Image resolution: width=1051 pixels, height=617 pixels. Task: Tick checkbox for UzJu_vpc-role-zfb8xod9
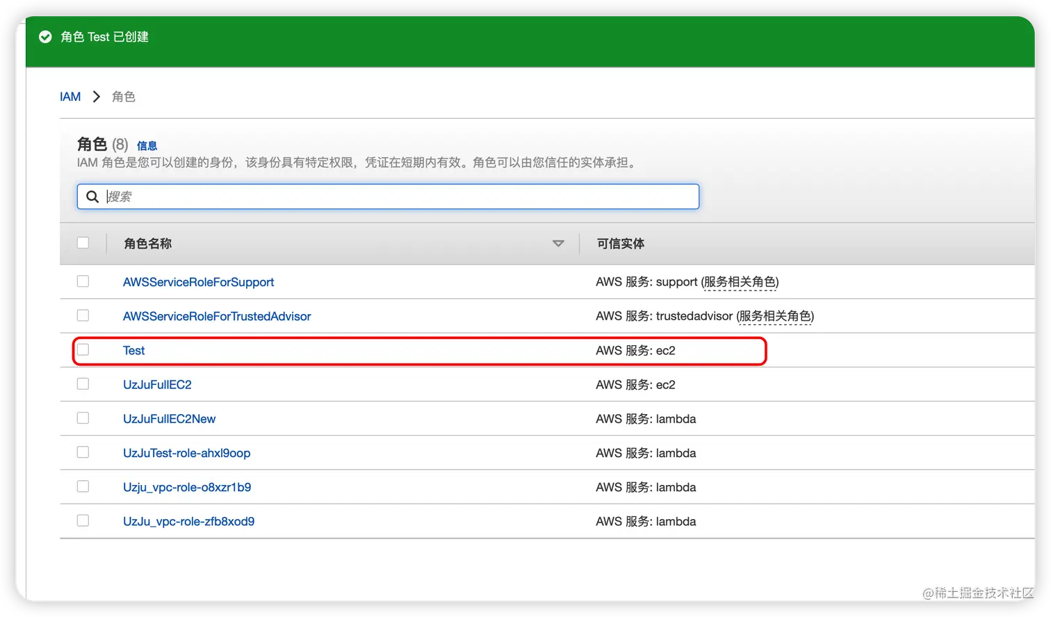coord(83,520)
